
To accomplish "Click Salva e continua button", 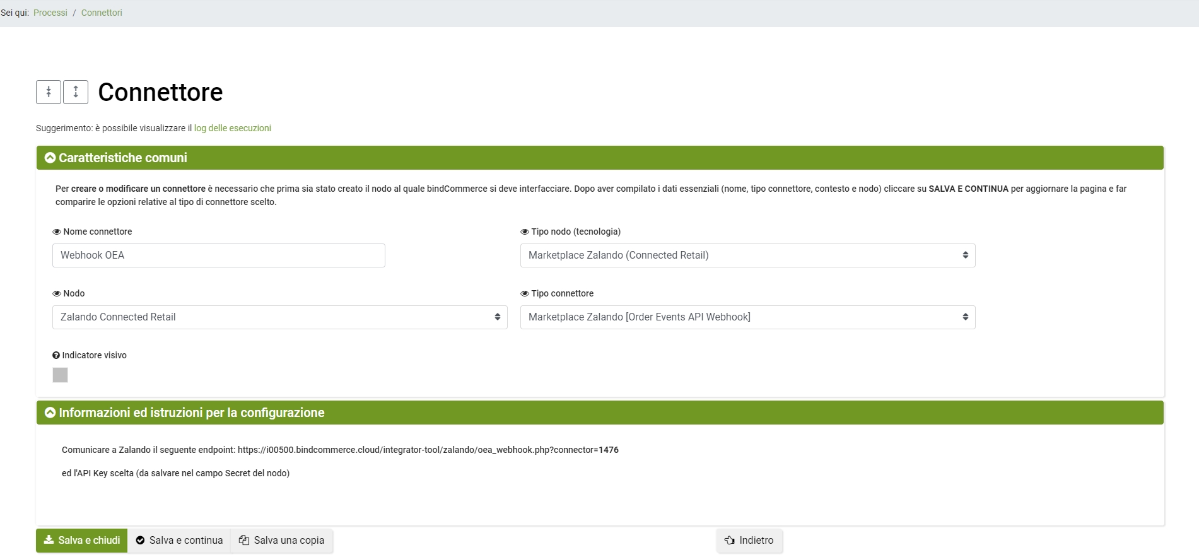I will pos(180,541).
